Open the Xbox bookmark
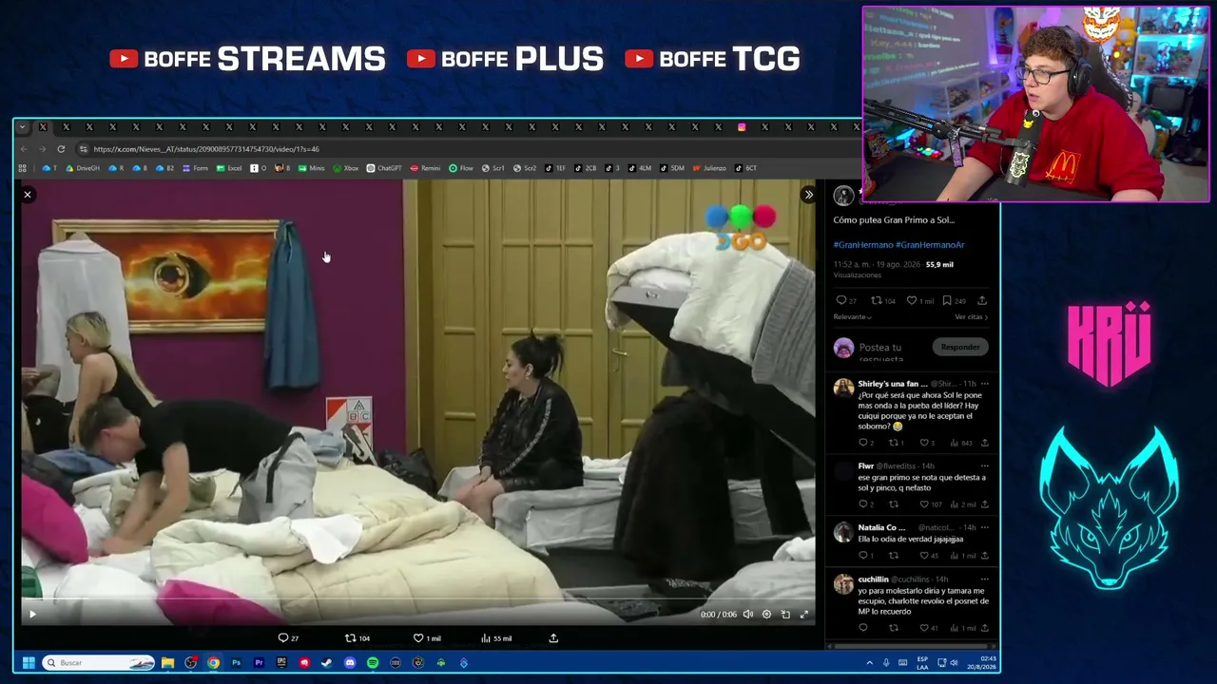This screenshot has height=684, width=1217. [346, 168]
